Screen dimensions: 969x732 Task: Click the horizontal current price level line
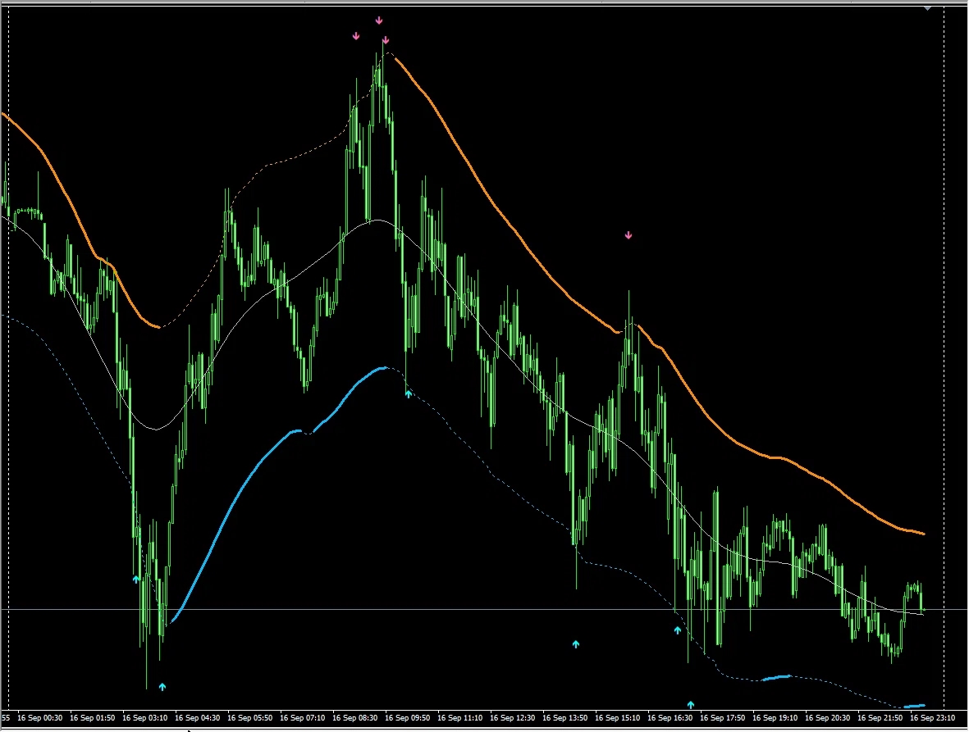coord(492,610)
